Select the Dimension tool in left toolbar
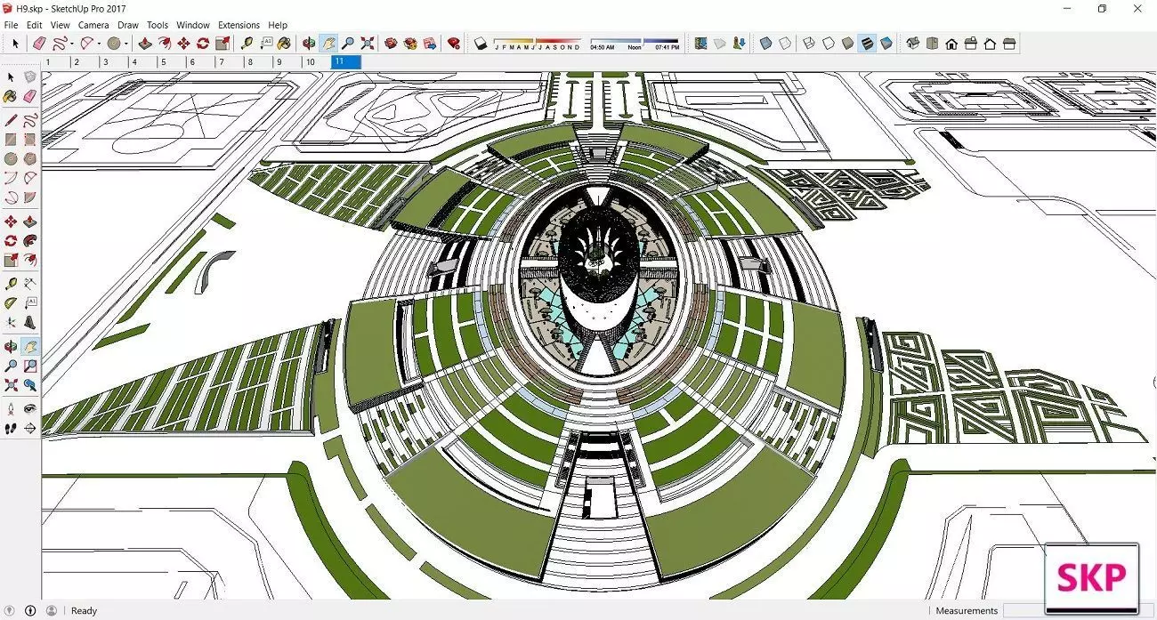The width and height of the screenshot is (1157, 620). [30, 284]
